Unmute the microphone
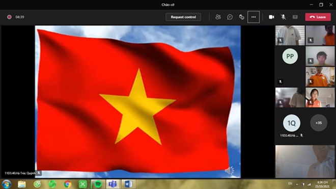336x189 pixels. pos(283,17)
